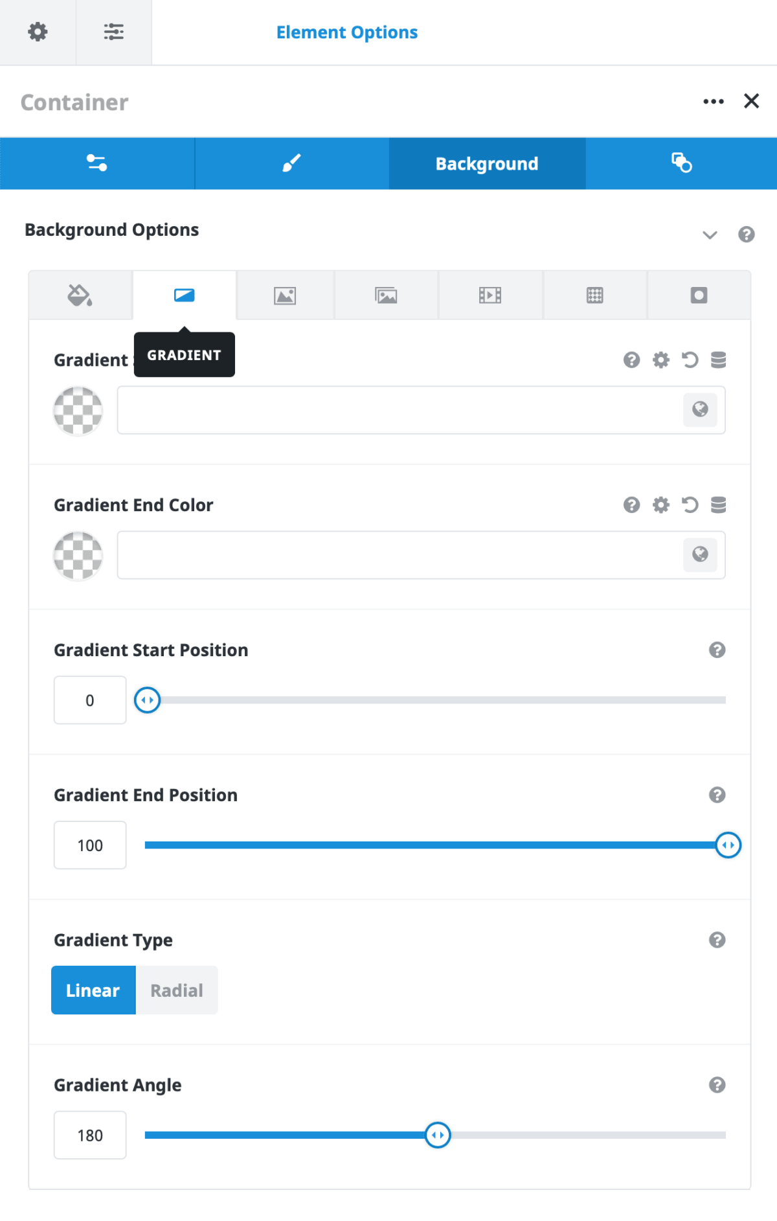Open dynamic data for Gradient End Color

click(719, 505)
